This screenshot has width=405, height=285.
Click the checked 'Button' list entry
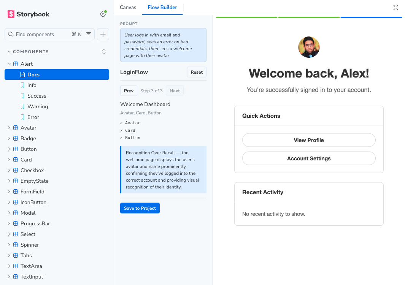[x=130, y=138]
